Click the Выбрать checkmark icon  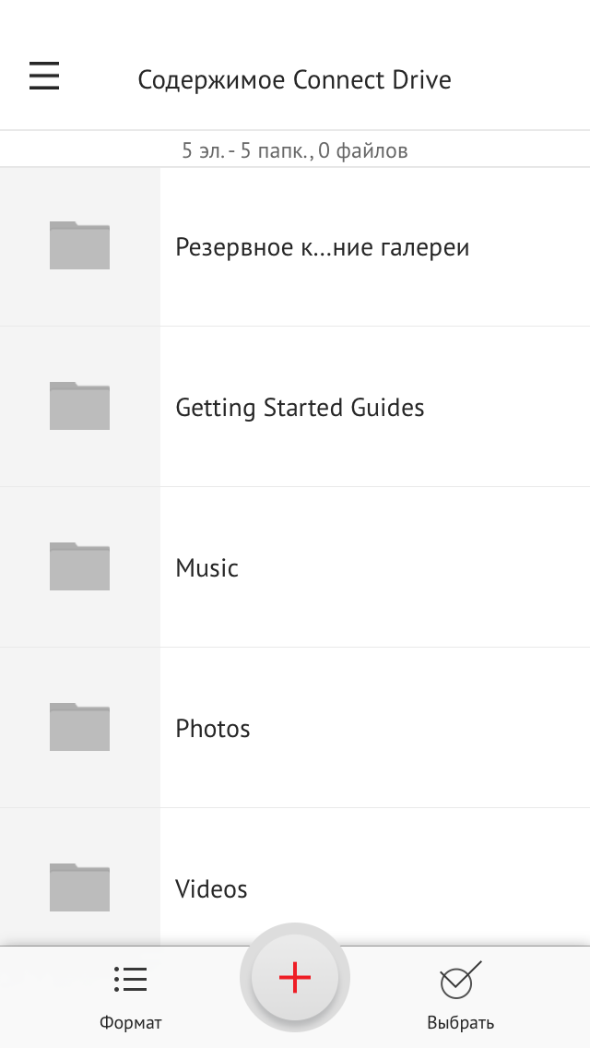460,980
